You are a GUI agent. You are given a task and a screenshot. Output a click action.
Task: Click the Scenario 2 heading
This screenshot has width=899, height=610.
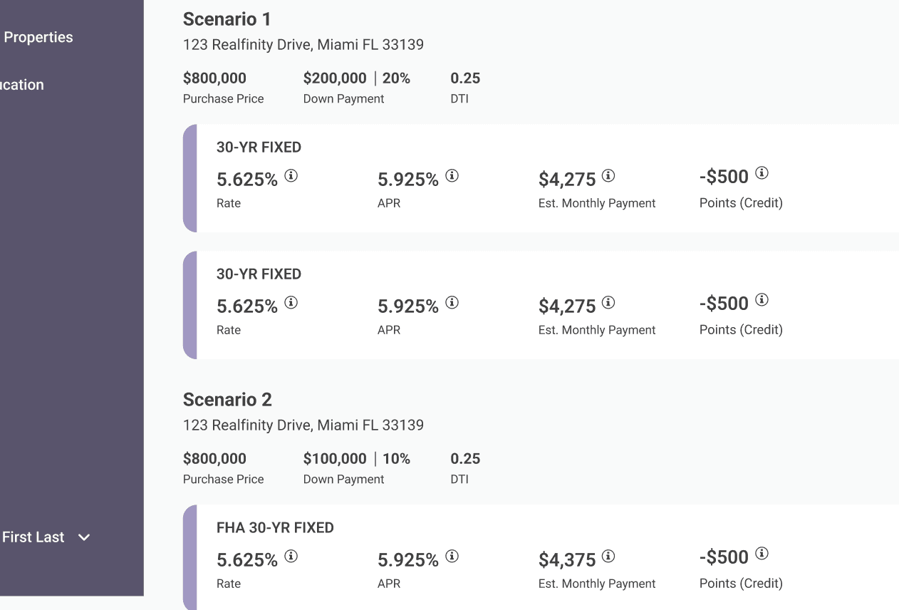coord(227,399)
